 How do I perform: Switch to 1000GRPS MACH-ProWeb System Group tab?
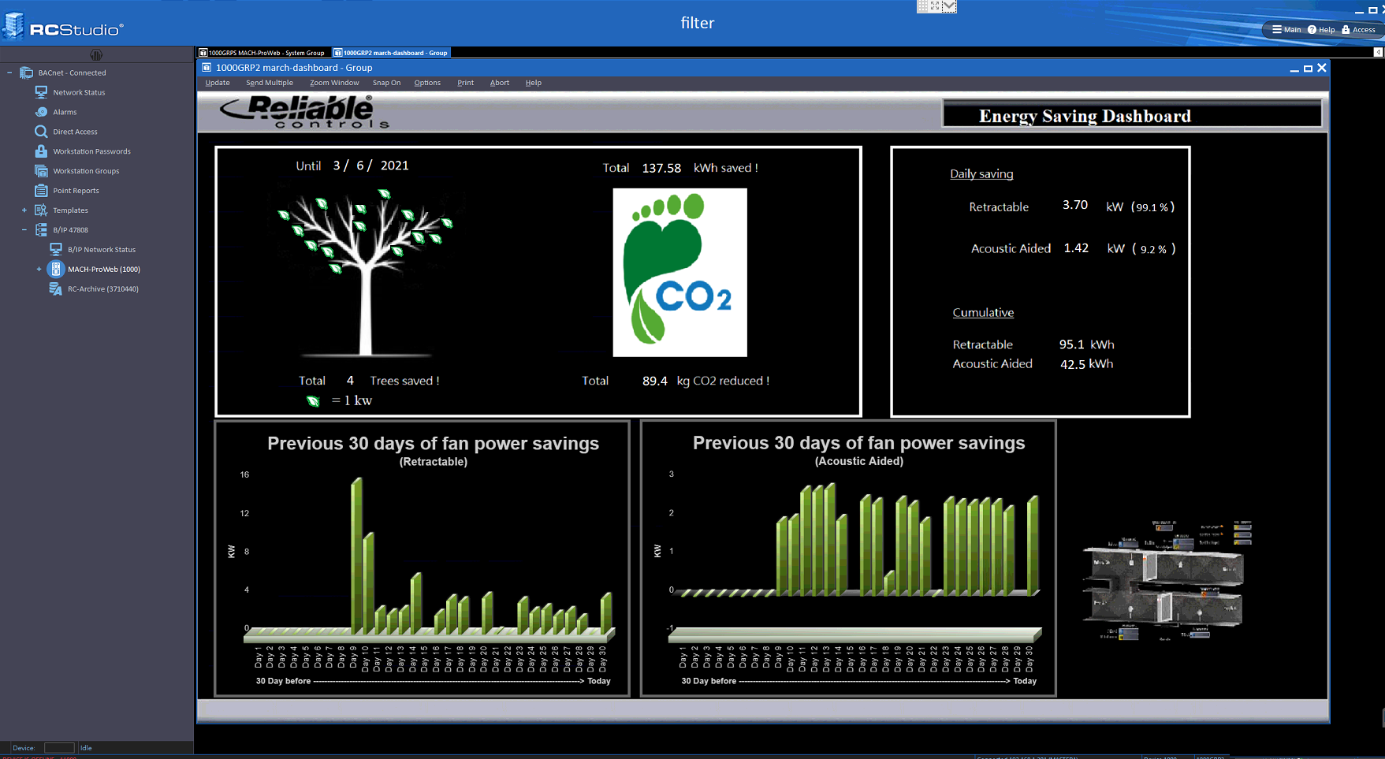[262, 53]
